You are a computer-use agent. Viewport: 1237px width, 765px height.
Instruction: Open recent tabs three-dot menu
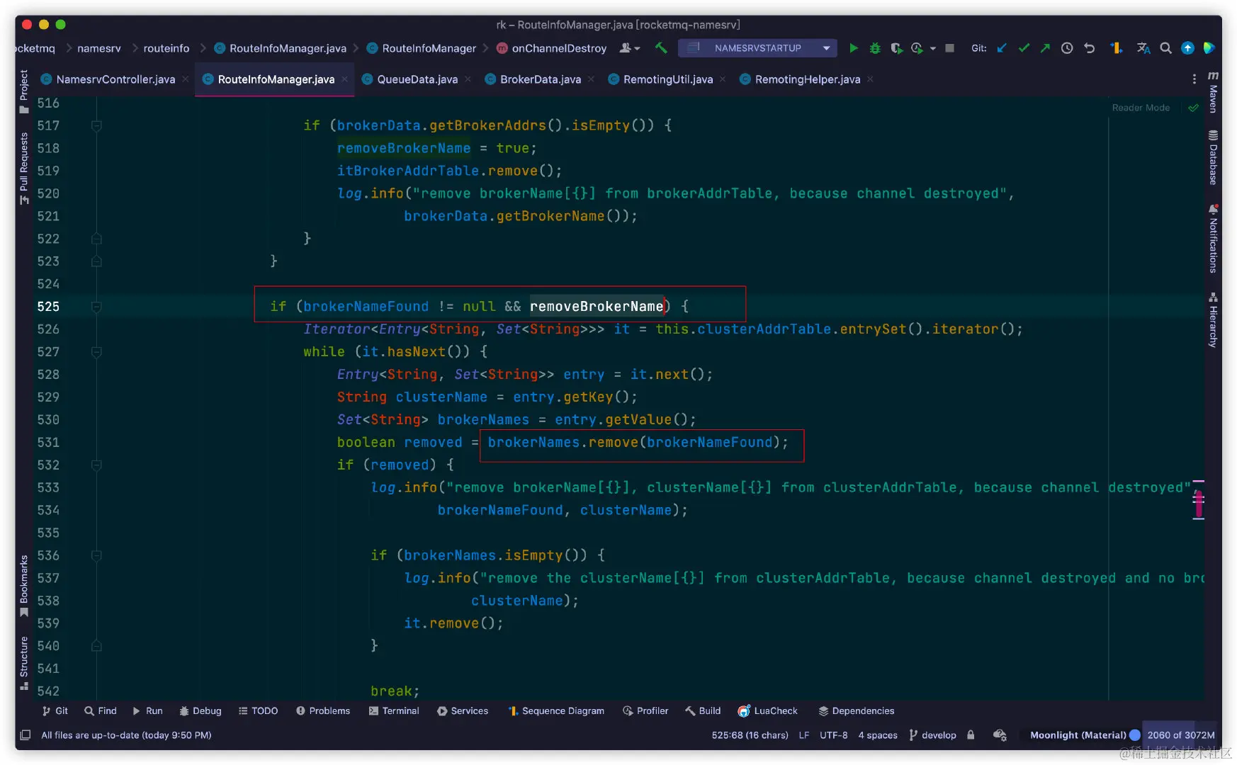(x=1194, y=79)
